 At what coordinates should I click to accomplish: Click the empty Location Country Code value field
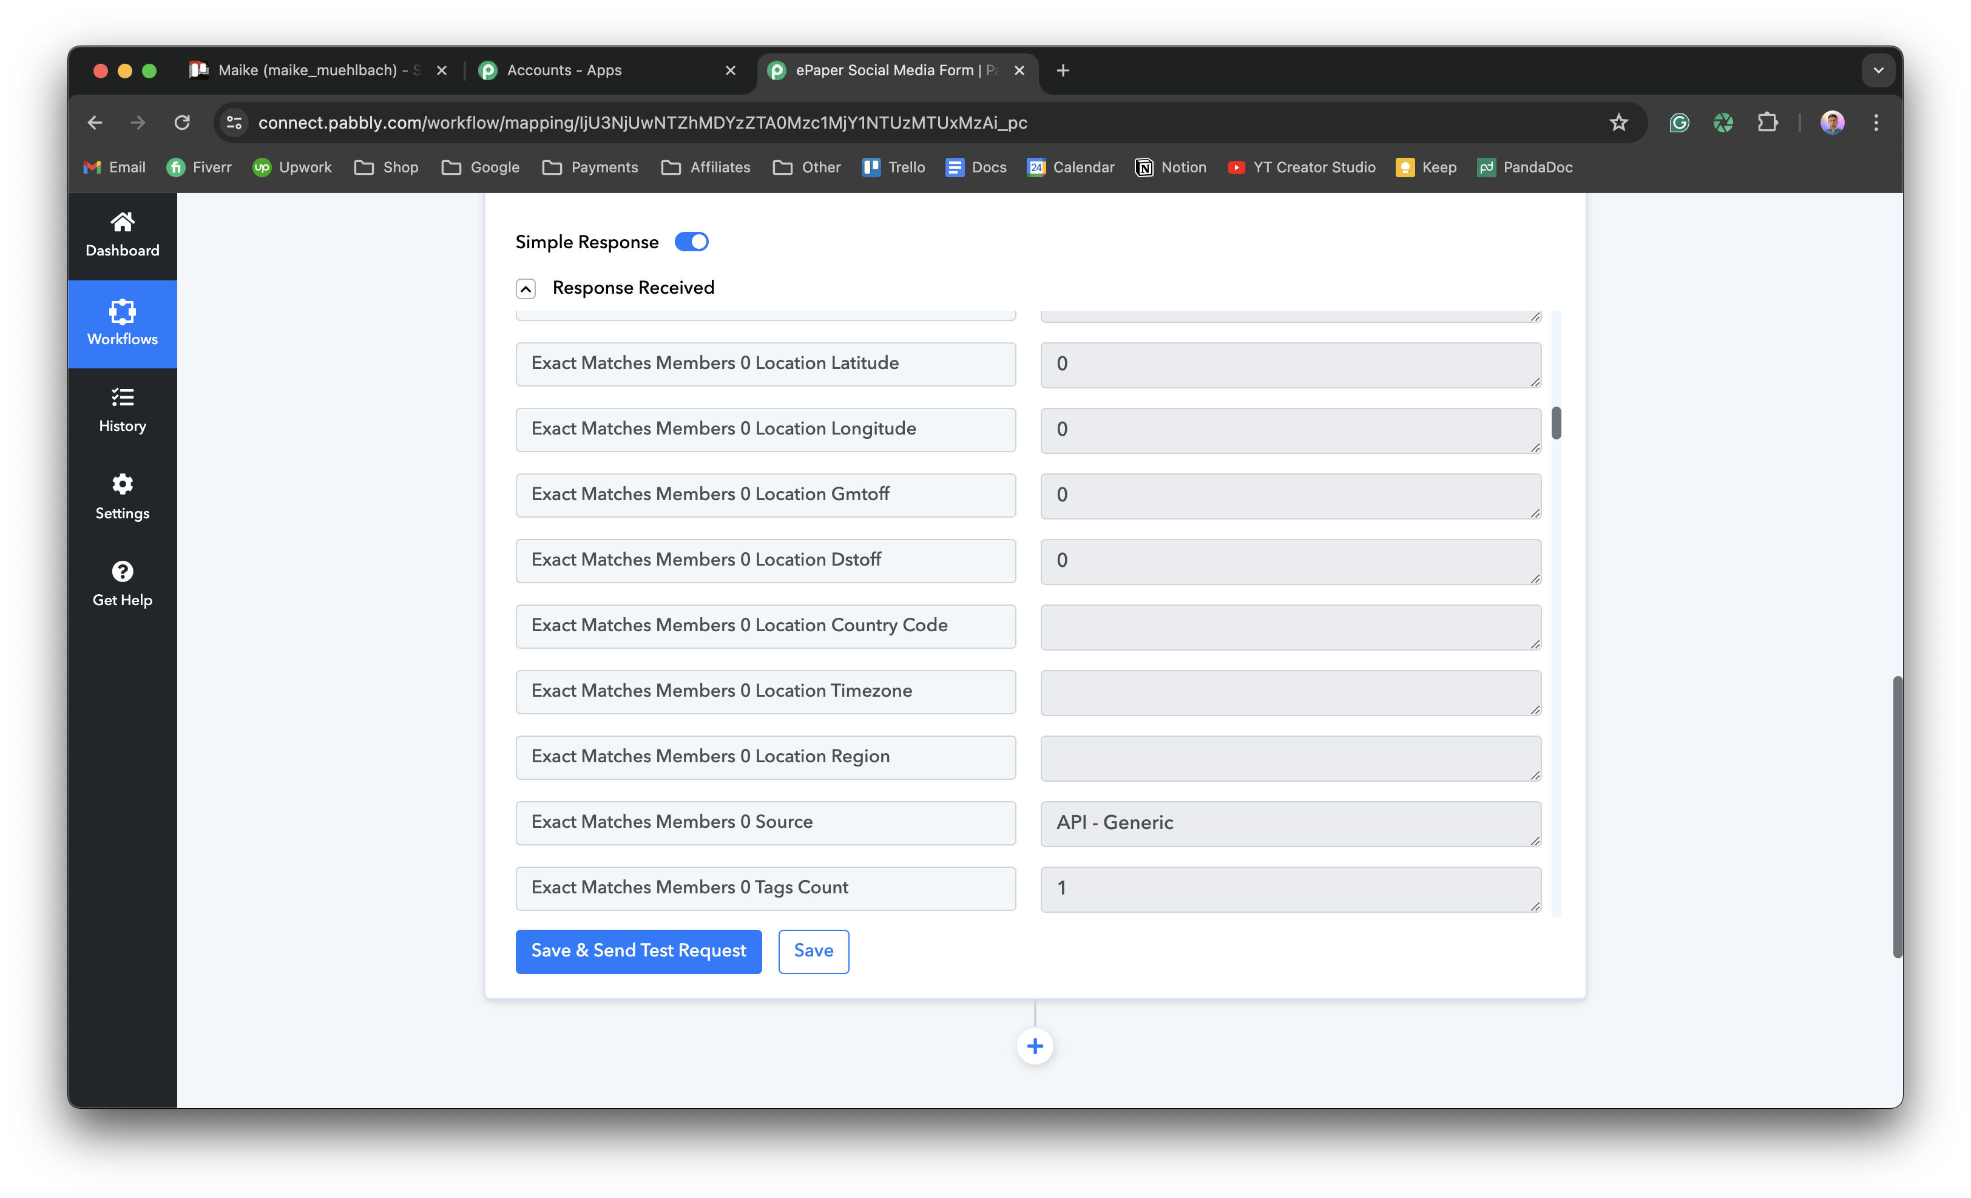1290,627
